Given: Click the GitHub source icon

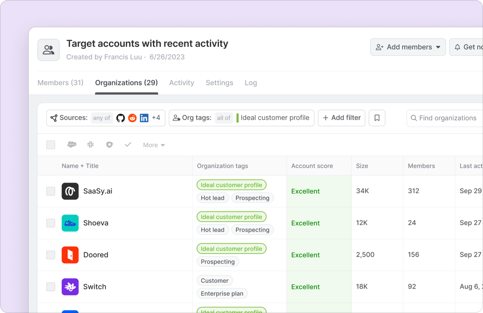Looking at the screenshot, I should [x=120, y=118].
